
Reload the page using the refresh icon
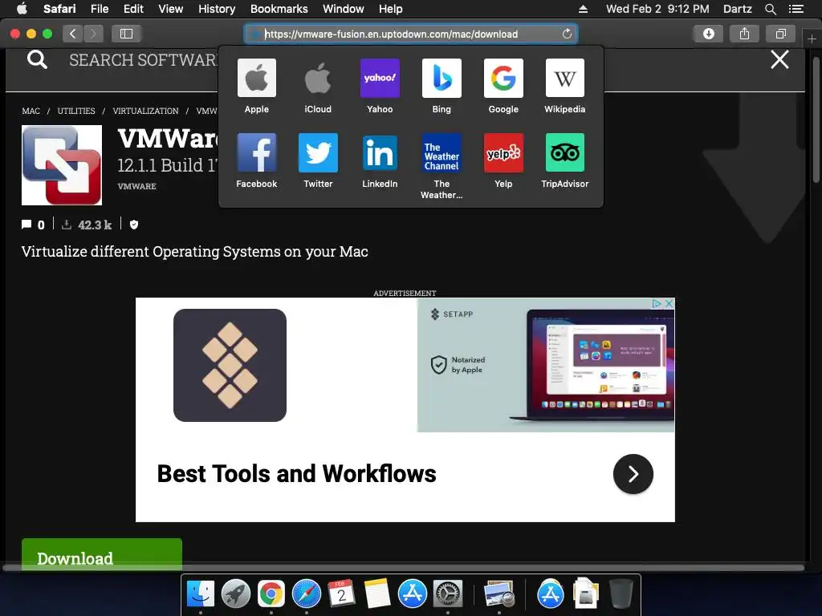tap(567, 34)
